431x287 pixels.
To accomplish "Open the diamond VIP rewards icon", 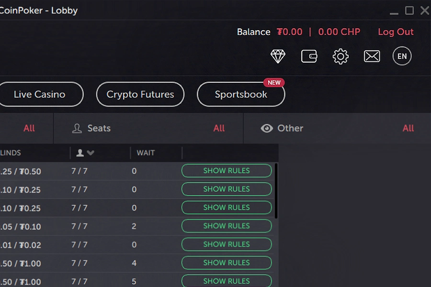I will (x=278, y=56).
